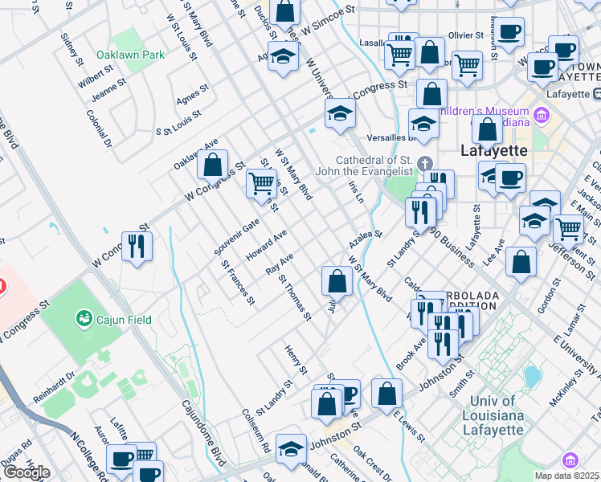Click the Reinhardt Dr label
Screen dimensions: 601x482
tap(54, 387)
